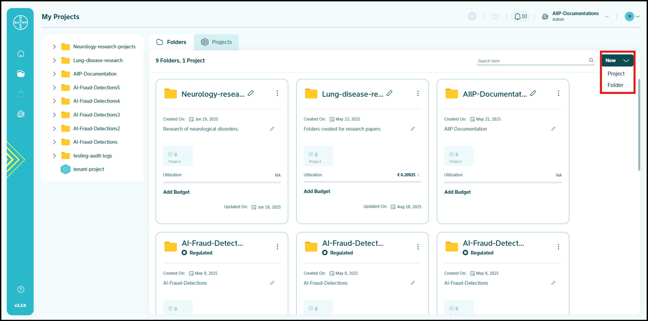Click Add Budget on Lung-disease-re... card
Image resolution: width=648 pixels, height=321 pixels.
317,191
